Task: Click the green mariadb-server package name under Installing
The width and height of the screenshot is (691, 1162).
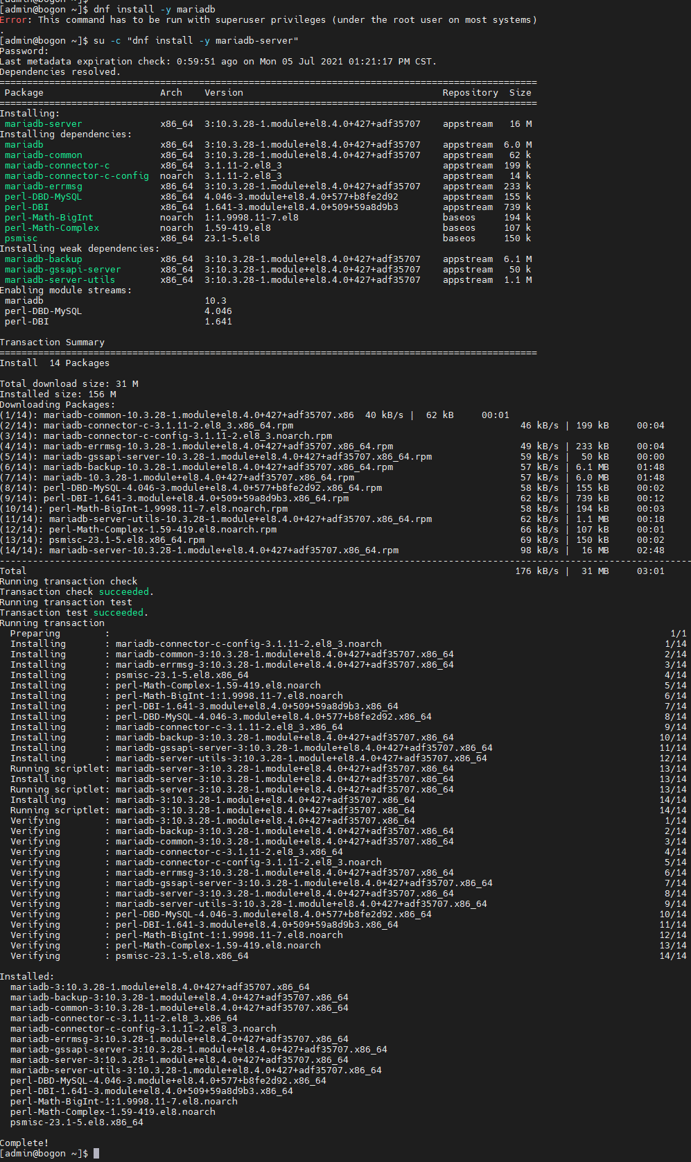Action: (x=43, y=124)
